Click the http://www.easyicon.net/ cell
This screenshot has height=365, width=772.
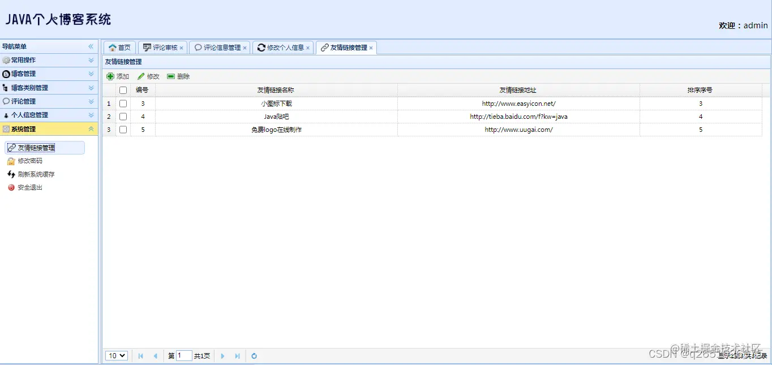[518, 104]
